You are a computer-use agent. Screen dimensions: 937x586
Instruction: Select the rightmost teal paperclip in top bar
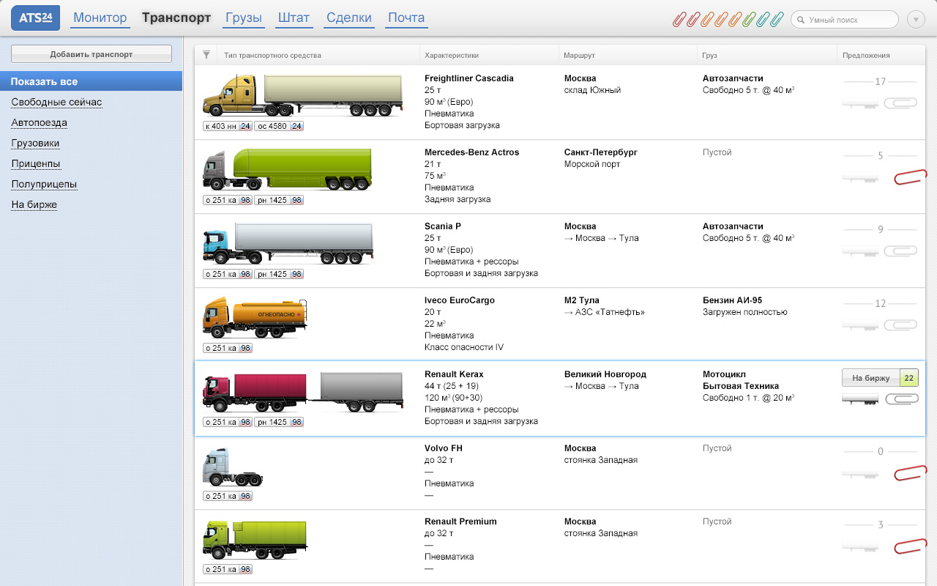(x=777, y=20)
